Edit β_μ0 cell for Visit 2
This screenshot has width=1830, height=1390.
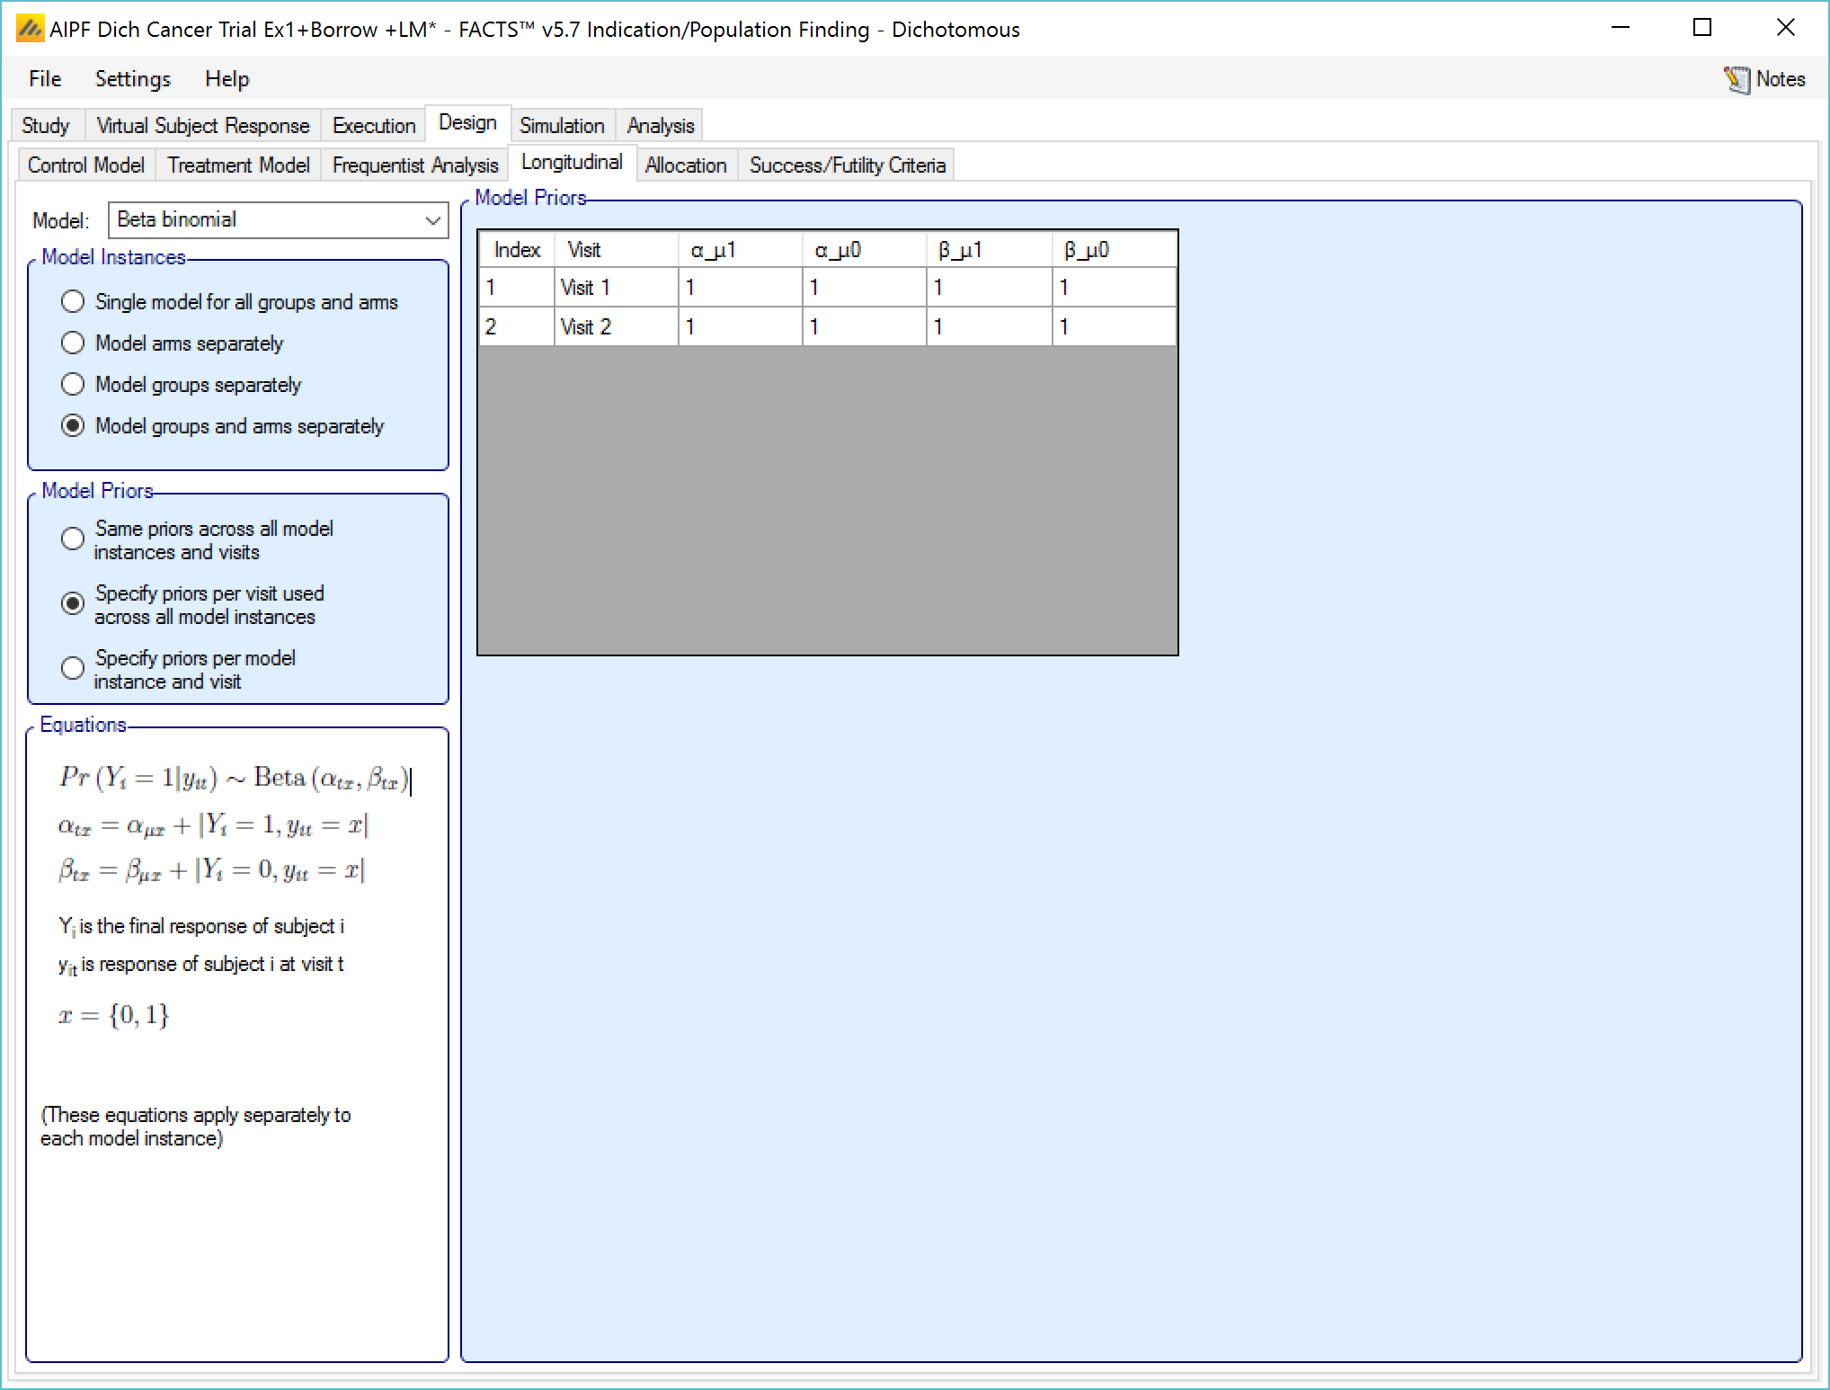pyautogui.click(x=1113, y=326)
